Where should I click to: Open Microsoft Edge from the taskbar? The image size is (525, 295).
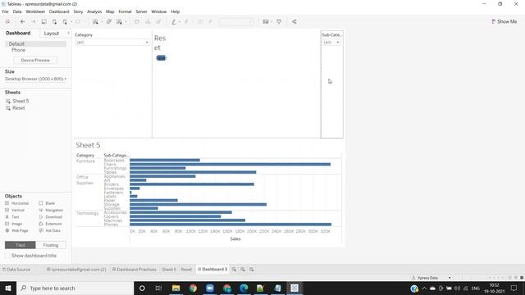click(x=244, y=288)
